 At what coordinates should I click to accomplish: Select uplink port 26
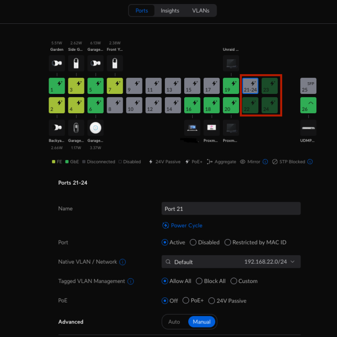coord(308,105)
